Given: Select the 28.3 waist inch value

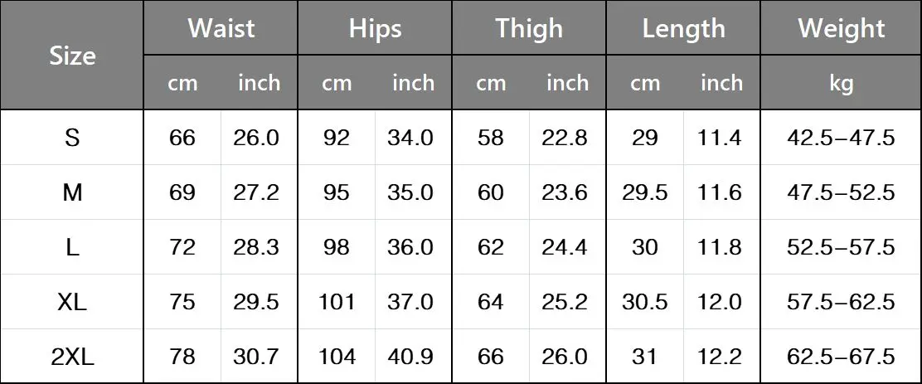Looking at the screenshot, I should (256, 248).
